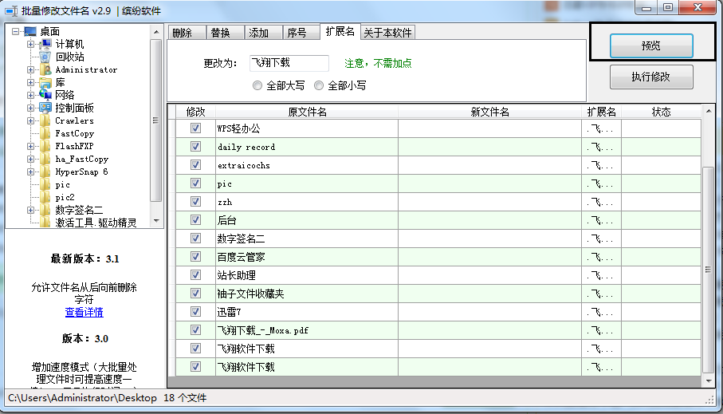Click the 新文件名 column header
723x414 pixels.
[x=489, y=112]
